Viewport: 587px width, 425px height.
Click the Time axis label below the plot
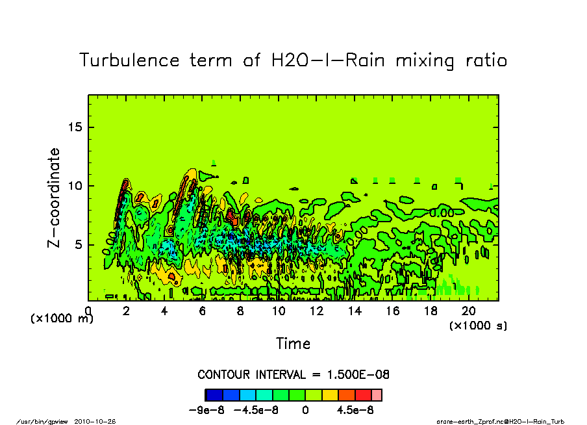pos(293,344)
